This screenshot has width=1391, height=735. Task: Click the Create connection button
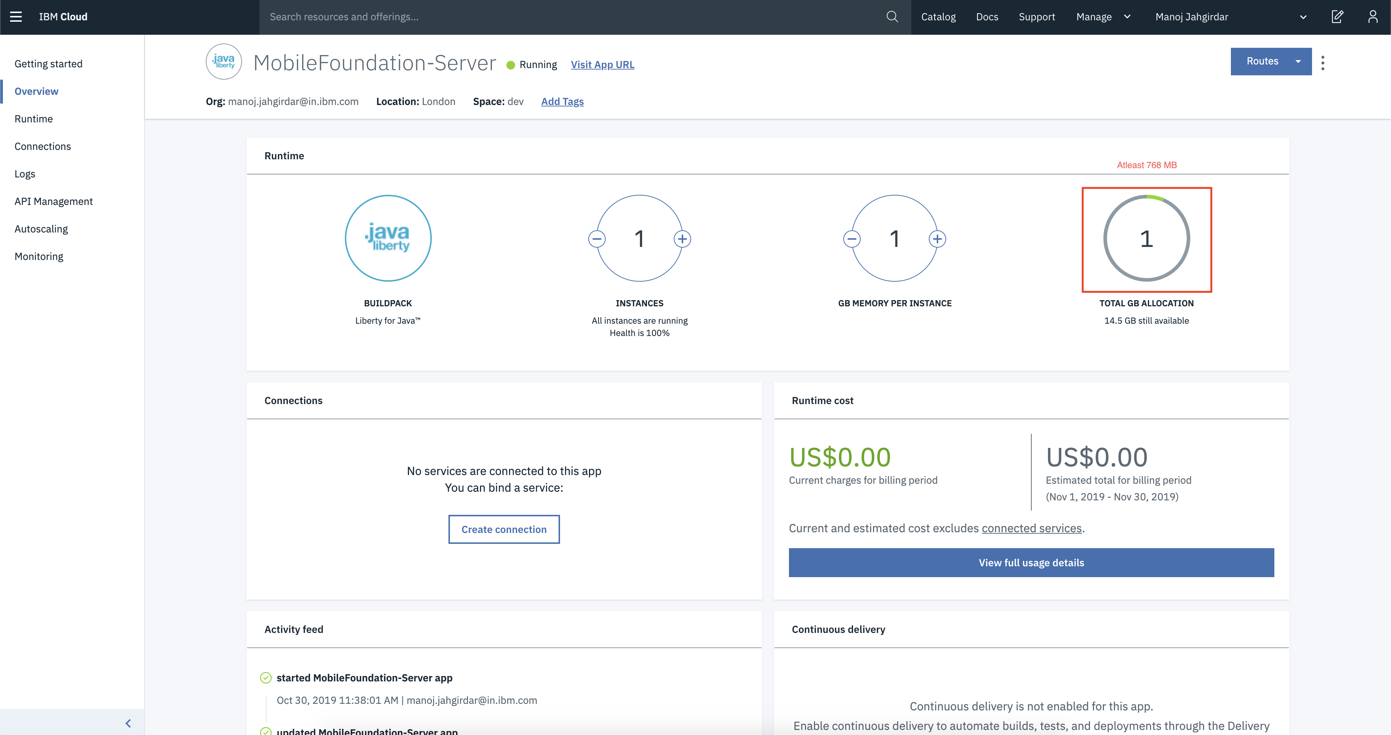point(503,529)
